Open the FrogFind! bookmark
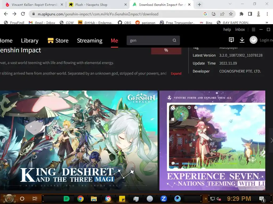 (x=14, y=23)
